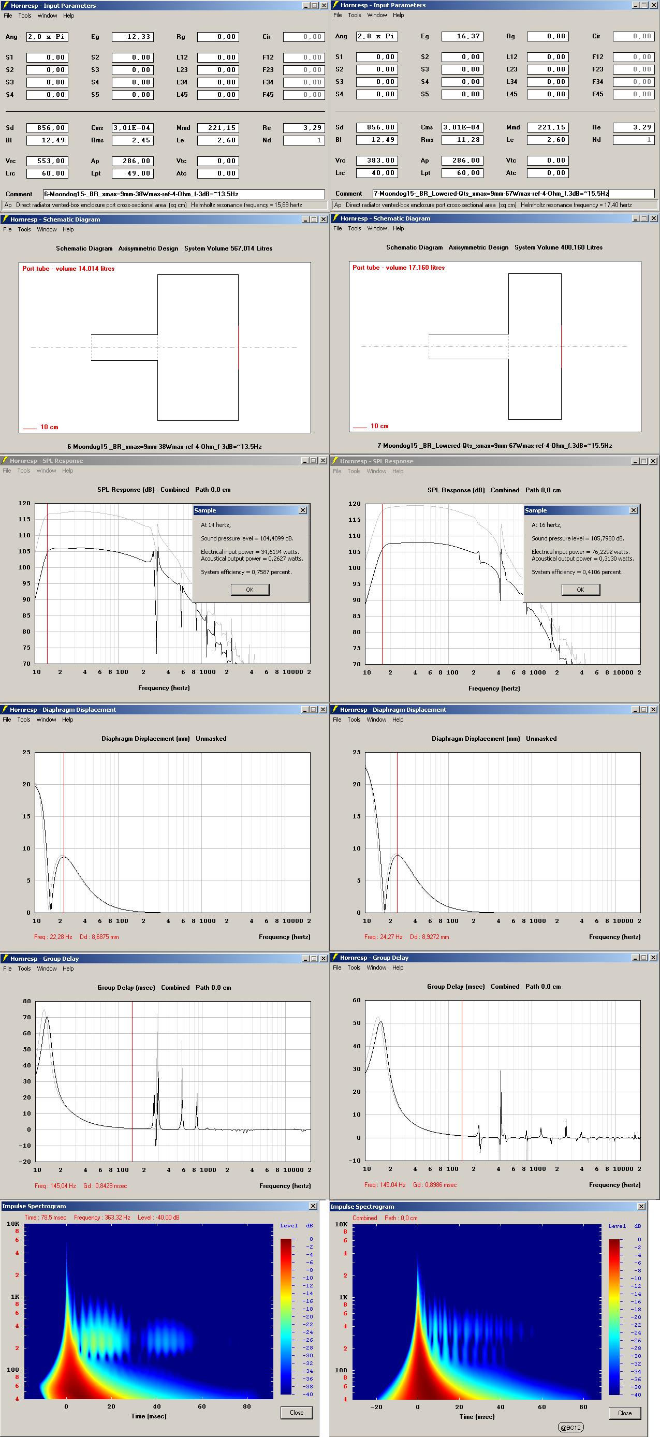Click Hornresp icon in right SPL Response title
Screen dimensions: 660x1437
point(335,461)
